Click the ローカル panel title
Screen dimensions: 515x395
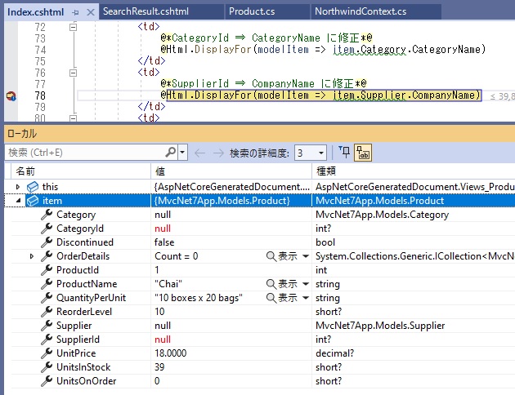coord(22,133)
